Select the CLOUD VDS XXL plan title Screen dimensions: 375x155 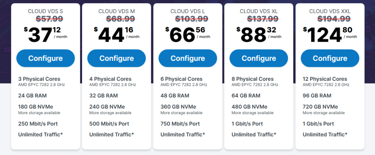click(x=330, y=11)
